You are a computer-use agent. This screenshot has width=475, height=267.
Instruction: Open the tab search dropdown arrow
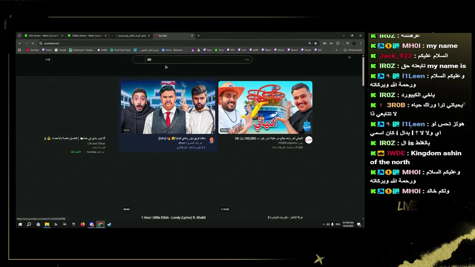pyautogui.click(x=19, y=36)
